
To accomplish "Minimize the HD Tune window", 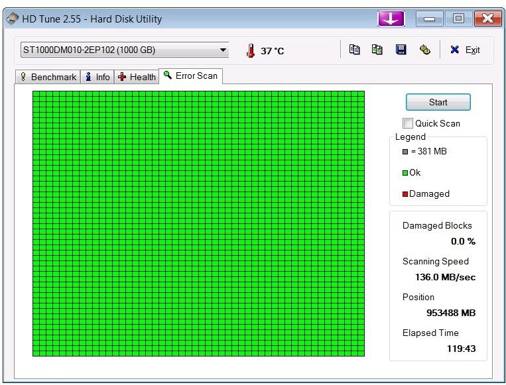I will pos(429,19).
